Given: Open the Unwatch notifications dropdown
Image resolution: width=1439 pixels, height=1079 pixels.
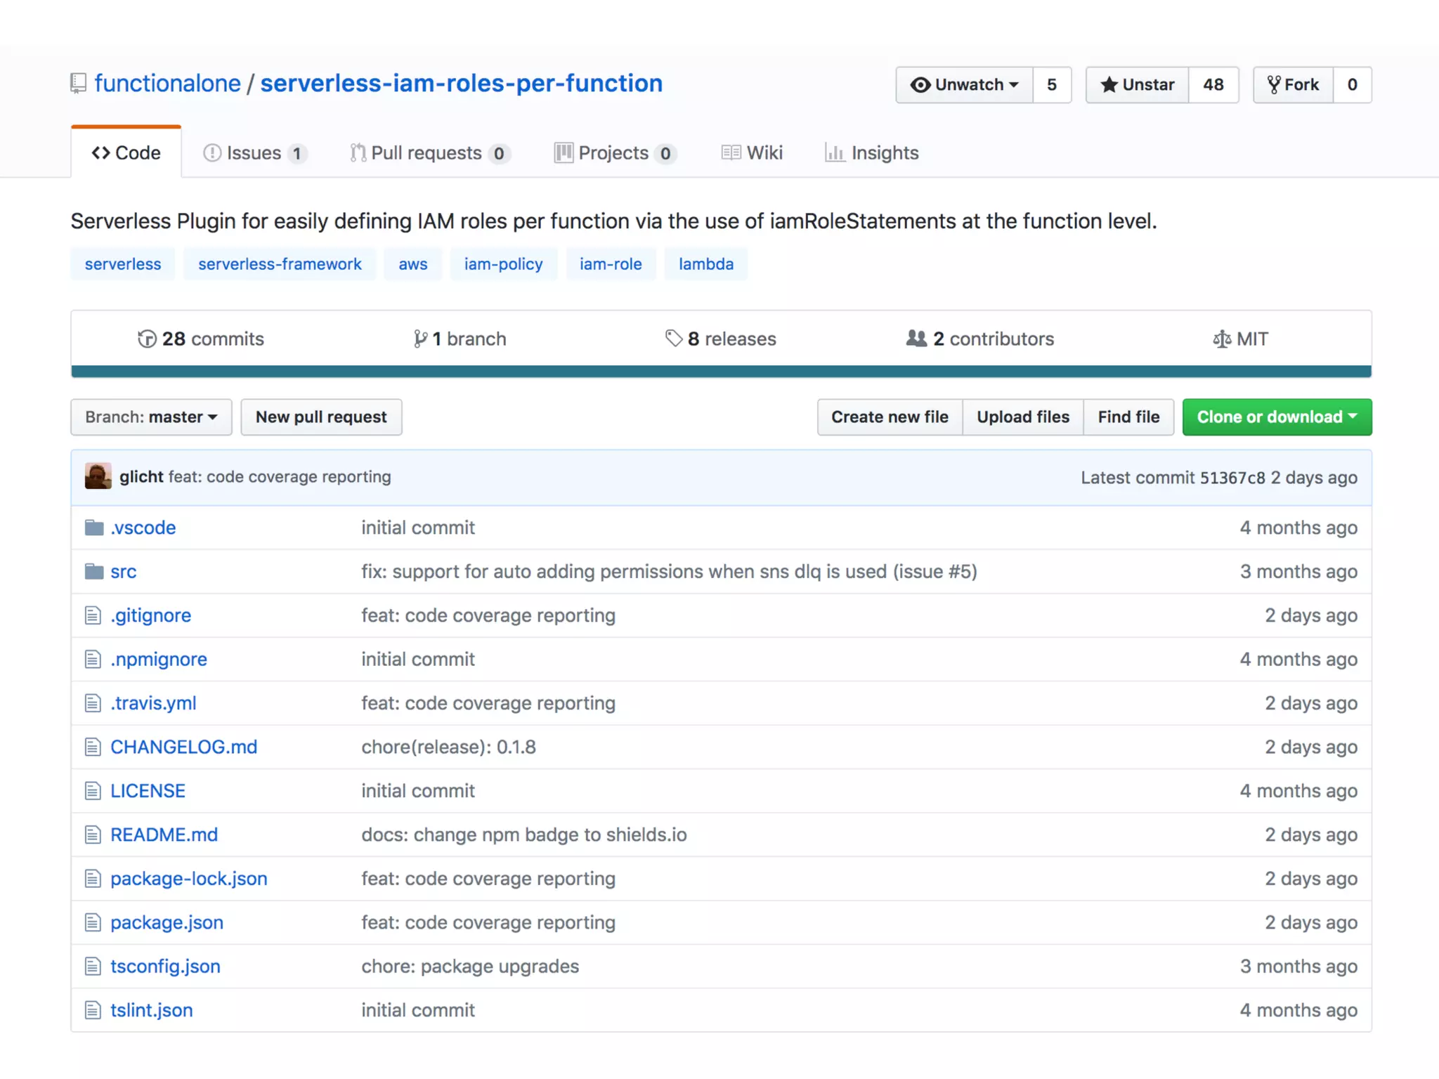Looking at the screenshot, I should pyautogui.click(x=964, y=85).
